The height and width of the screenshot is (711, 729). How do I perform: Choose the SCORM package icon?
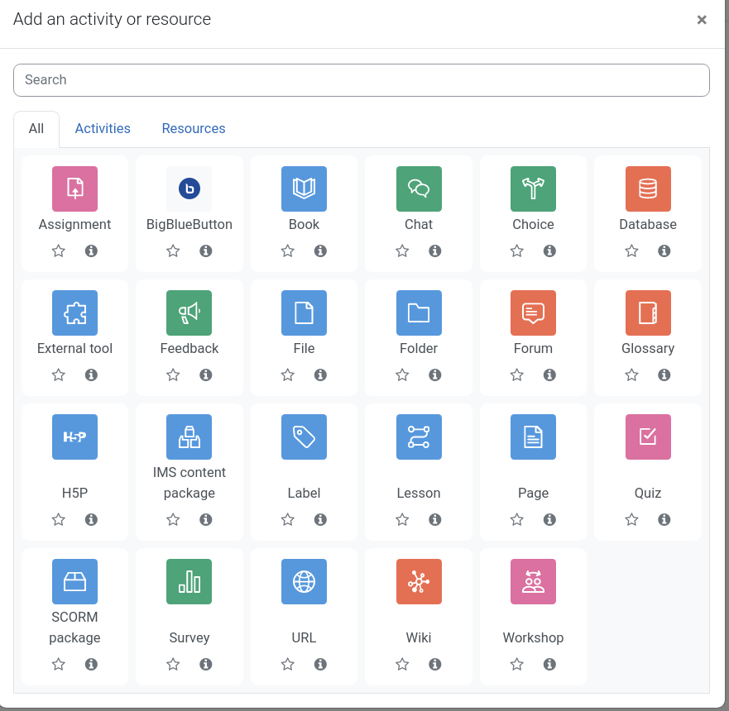[74, 581]
